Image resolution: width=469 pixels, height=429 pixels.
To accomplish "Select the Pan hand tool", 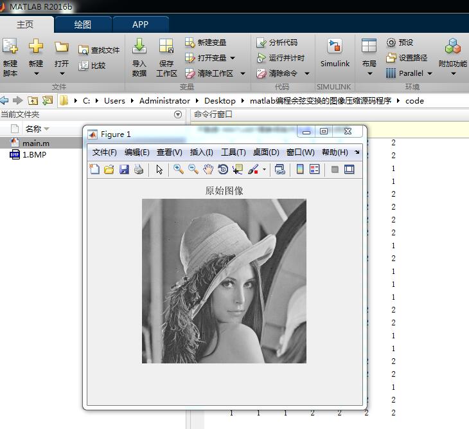I will pos(208,169).
